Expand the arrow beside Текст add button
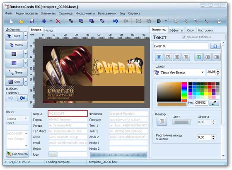 pos(26,35)
